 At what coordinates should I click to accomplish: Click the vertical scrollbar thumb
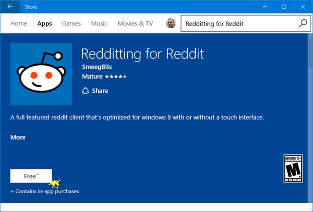point(310,53)
